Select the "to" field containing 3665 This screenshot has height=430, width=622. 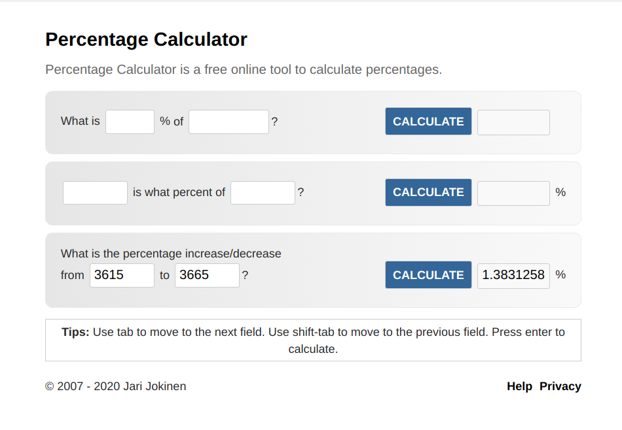(207, 275)
